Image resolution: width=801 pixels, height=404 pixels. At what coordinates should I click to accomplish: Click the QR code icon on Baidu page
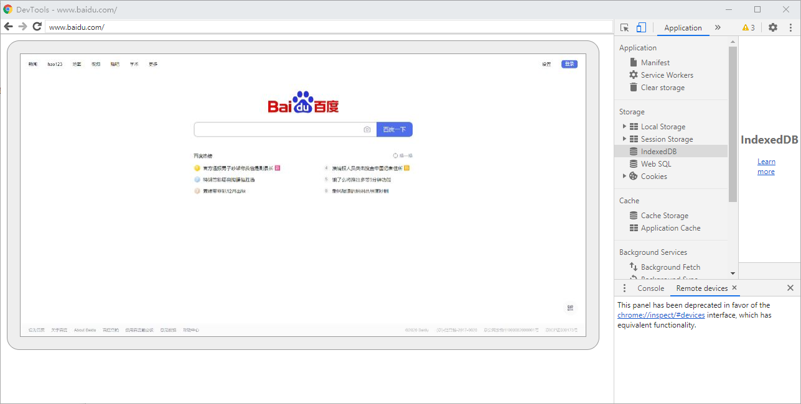(569, 308)
